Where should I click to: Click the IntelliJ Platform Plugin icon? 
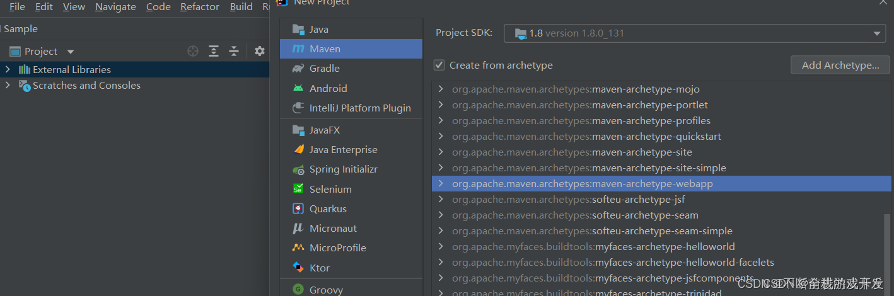[x=298, y=108]
